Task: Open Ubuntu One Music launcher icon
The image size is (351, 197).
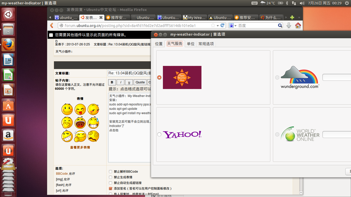Action: pos(8,151)
